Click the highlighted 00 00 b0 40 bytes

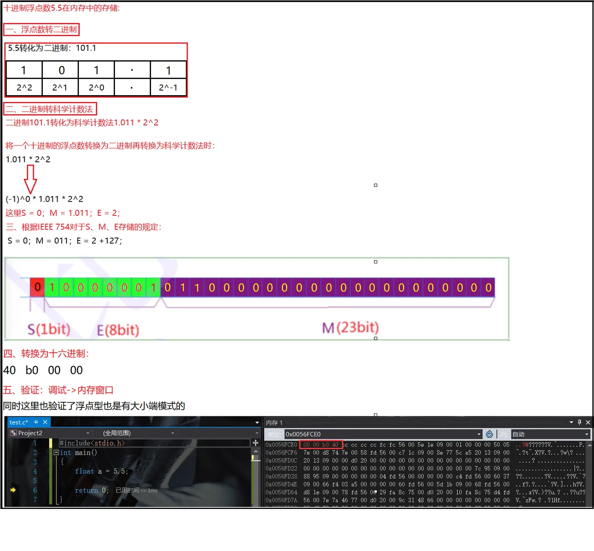(x=321, y=445)
